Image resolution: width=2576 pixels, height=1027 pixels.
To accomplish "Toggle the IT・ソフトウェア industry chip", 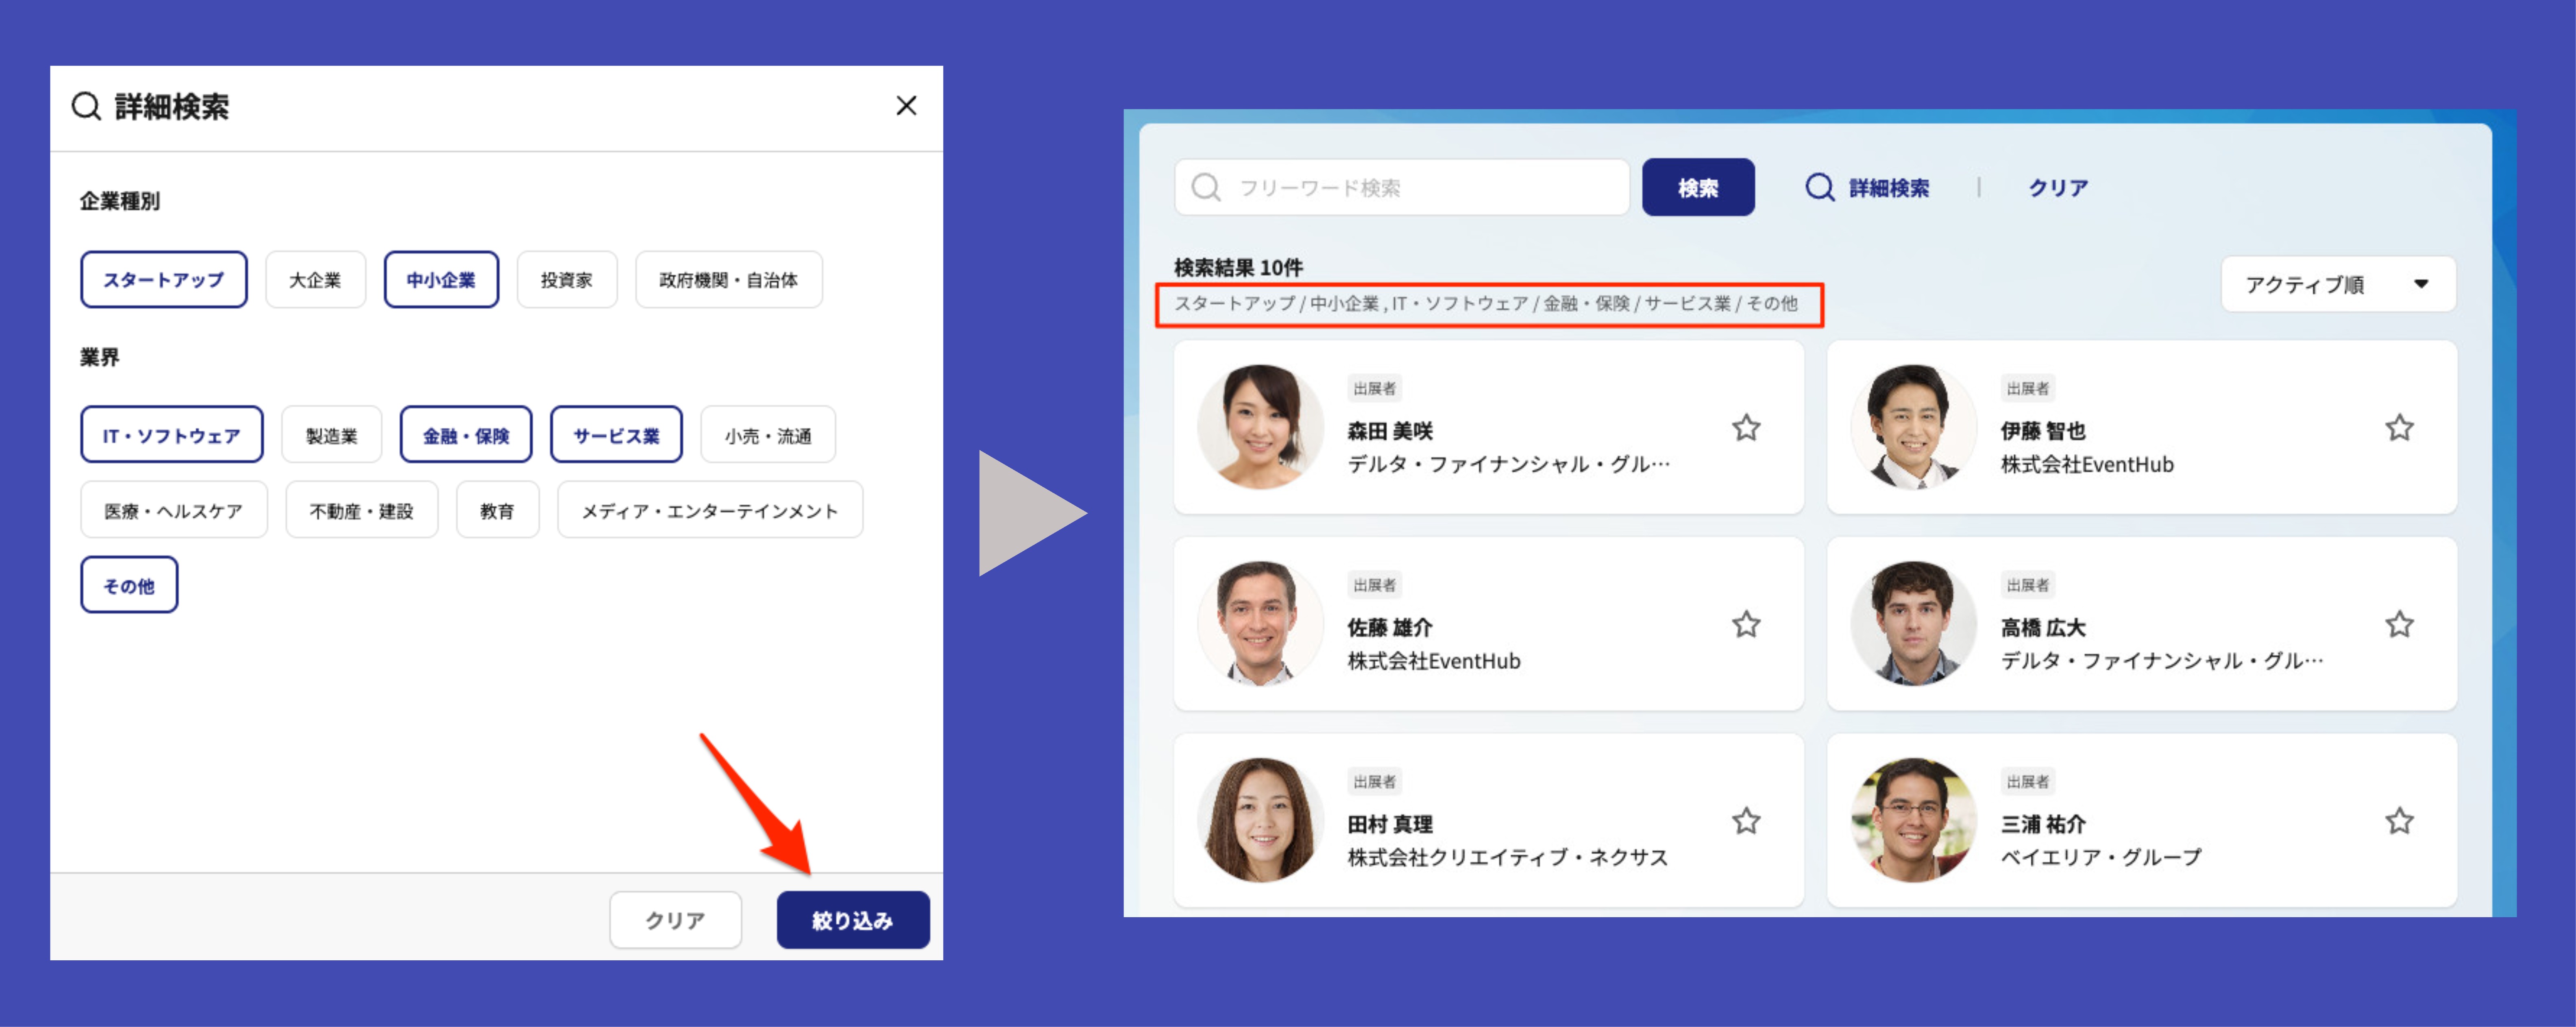I will click(172, 435).
